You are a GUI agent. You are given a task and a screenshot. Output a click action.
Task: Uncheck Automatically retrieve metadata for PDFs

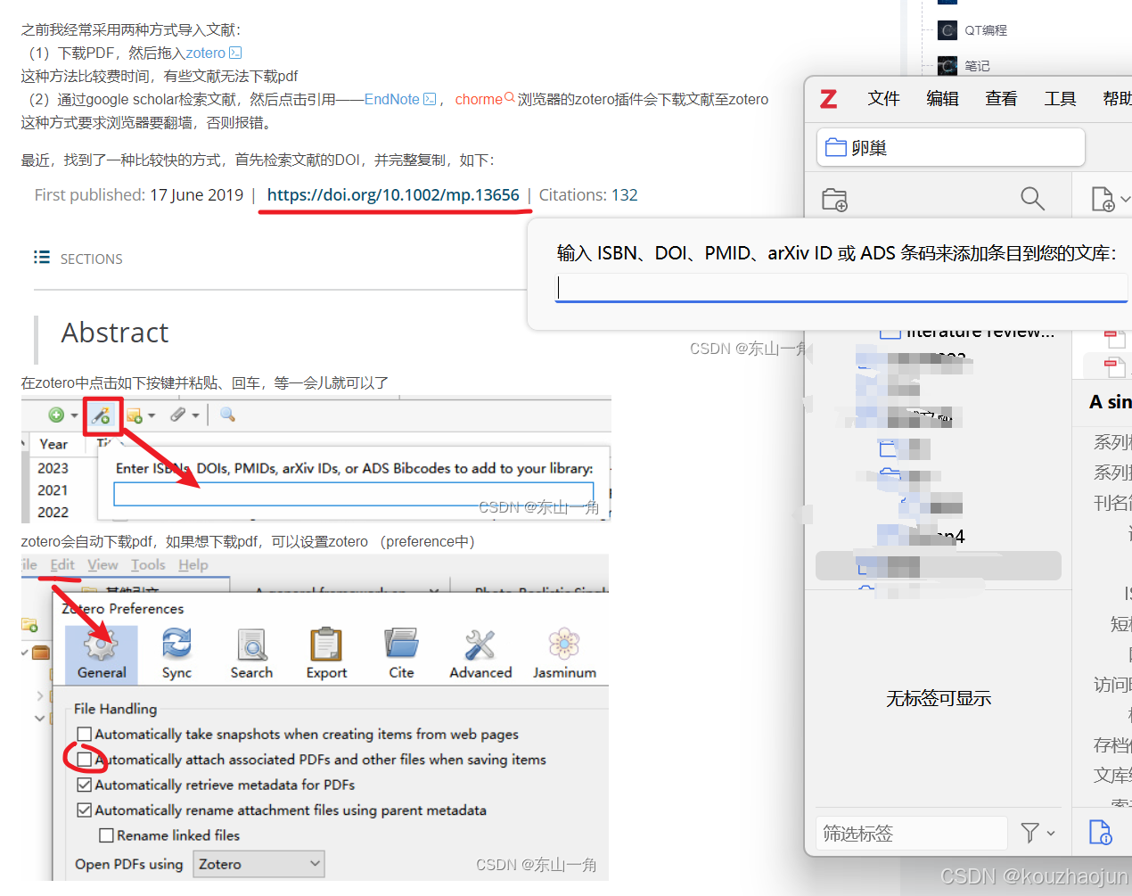click(x=84, y=785)
